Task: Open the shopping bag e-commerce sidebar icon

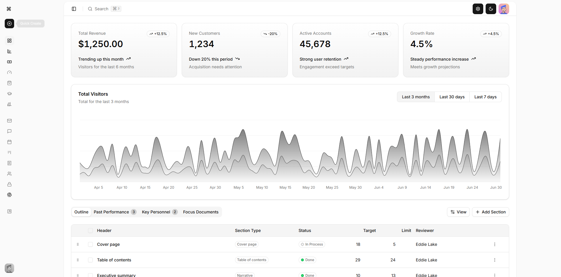Action: (9, 83)
